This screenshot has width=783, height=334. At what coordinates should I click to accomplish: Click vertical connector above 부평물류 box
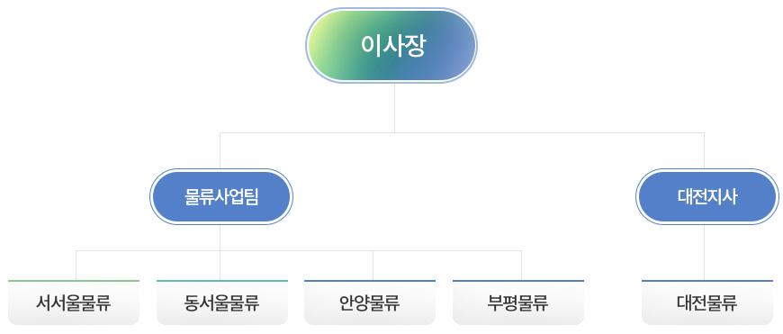[521, 265]
